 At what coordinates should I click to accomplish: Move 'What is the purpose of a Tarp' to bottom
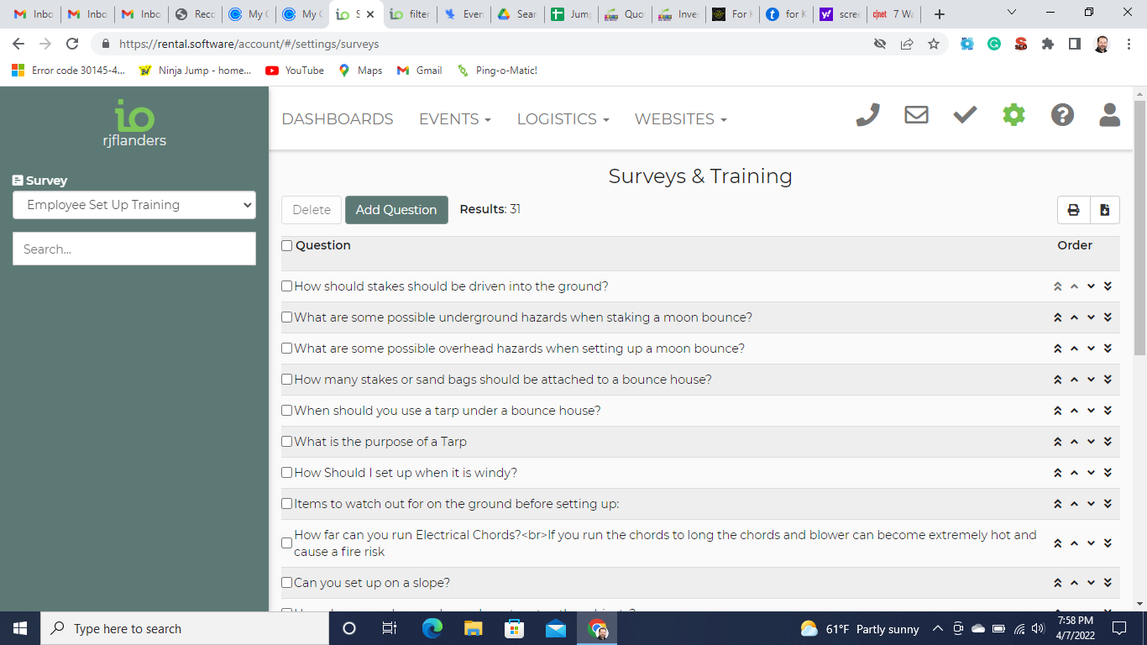pyautogui.click(x=1108, y=442)
